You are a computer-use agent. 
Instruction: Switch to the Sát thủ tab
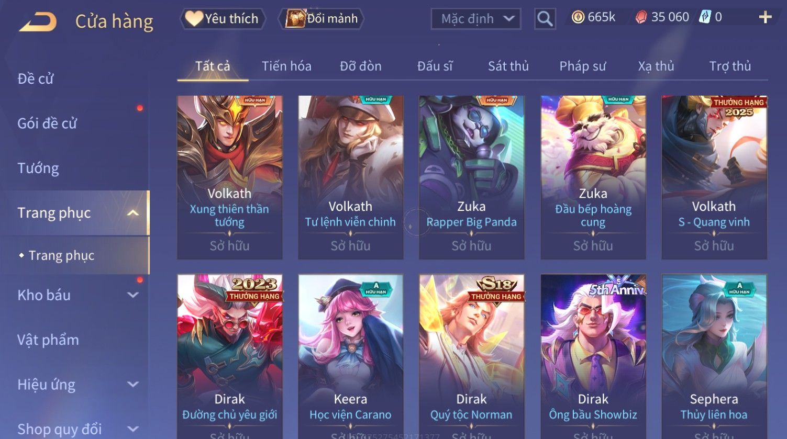pyautogui.click(x=508, y=66)
